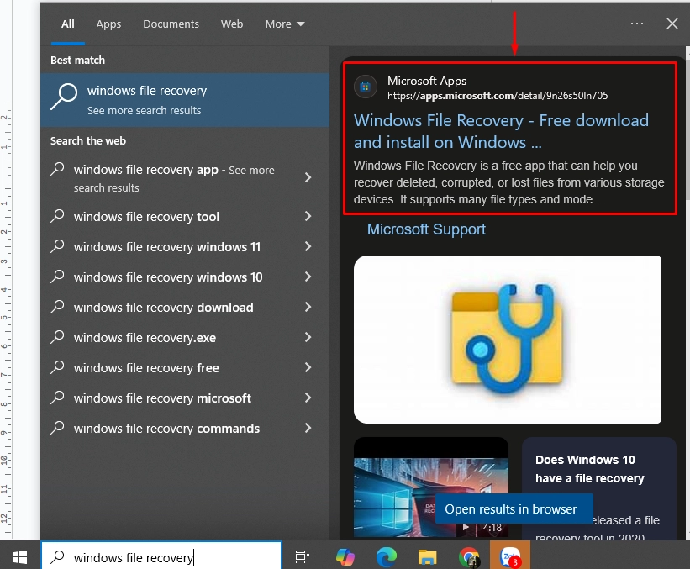
Task: Expand arrow for 'windows file recovery app'
Action: (x=308, y=177)
